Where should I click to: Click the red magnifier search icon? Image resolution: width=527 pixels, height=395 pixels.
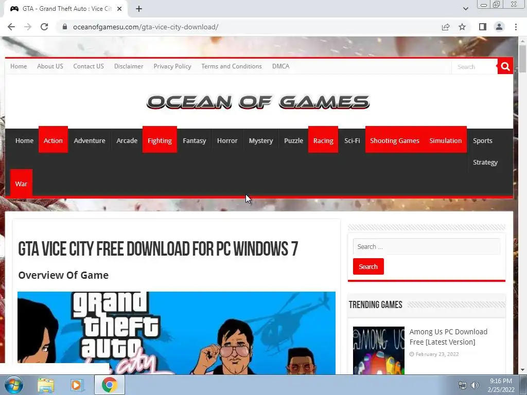click(505, 66)
